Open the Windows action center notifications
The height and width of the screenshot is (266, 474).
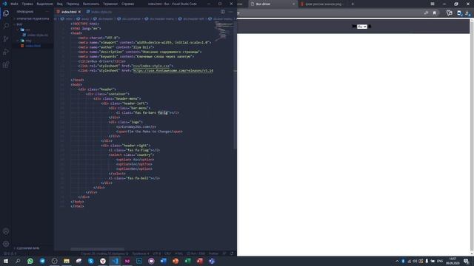(467, 261)
